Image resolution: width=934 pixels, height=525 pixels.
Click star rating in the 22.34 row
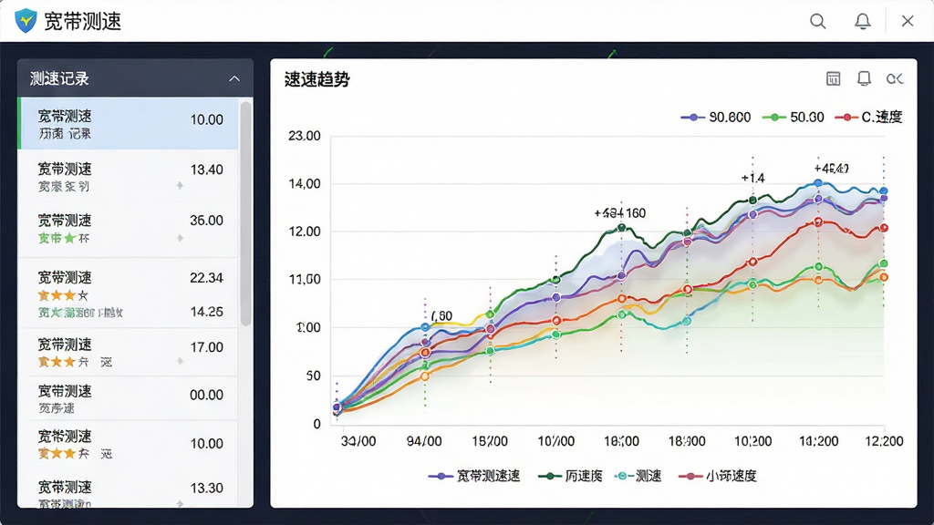63,295
